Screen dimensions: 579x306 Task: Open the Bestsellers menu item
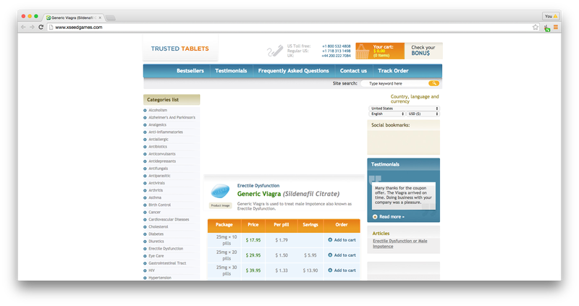[190, 70]
